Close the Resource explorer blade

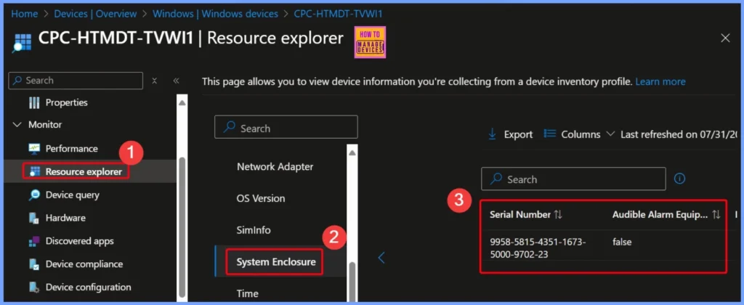point(725,38)
